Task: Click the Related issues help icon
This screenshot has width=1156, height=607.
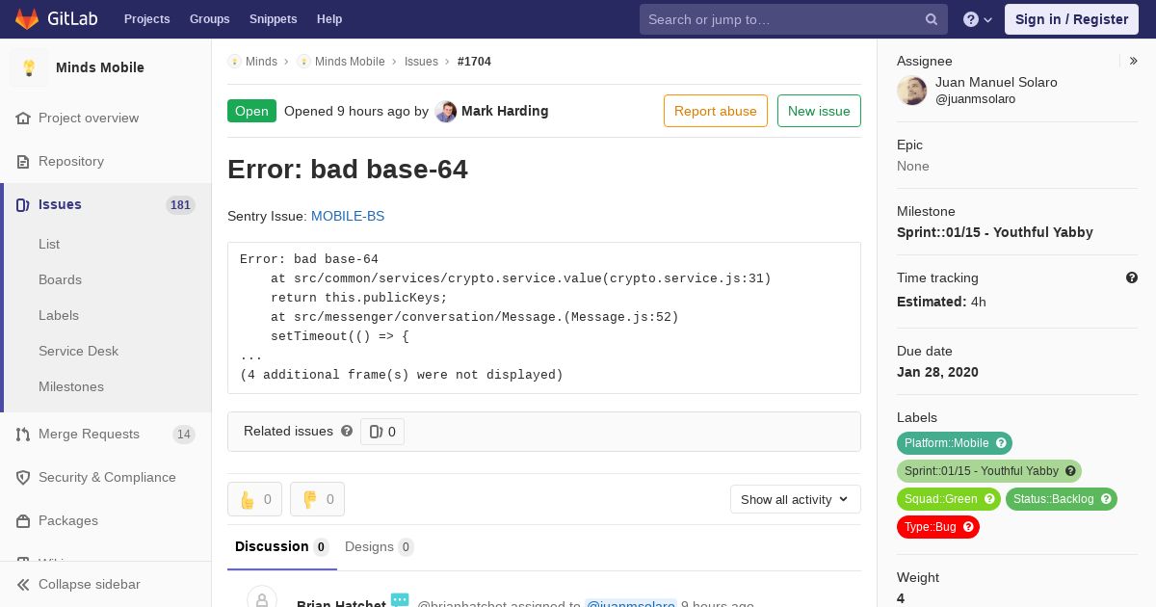Action: point(347,431)
